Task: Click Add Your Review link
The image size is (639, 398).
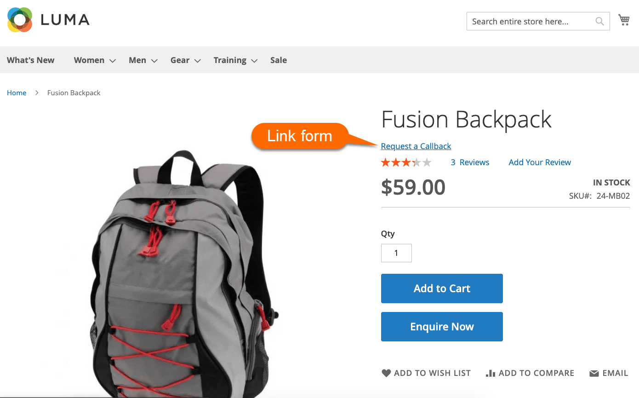Action: coord(540,162)
